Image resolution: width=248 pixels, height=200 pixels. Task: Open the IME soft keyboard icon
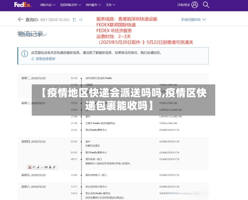[x=46, y=167]
